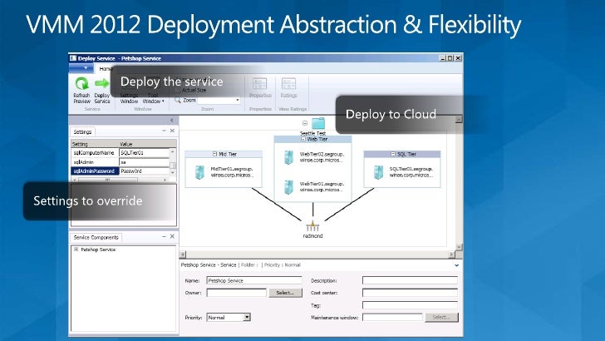The image size is (605, 341).
Task: Click the Owner input field
Action: pos(237,293)
